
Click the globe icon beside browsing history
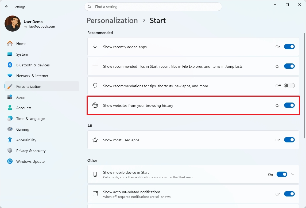pyautogui.click(x=95, y=105)
